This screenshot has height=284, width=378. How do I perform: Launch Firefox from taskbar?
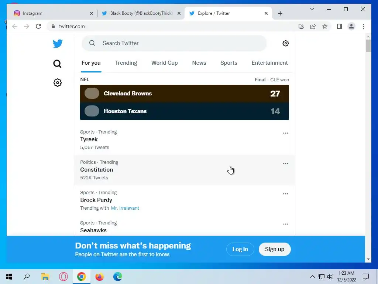coord(99,277)
